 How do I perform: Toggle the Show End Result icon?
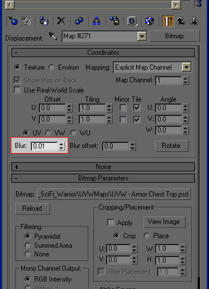coord(168,21)
